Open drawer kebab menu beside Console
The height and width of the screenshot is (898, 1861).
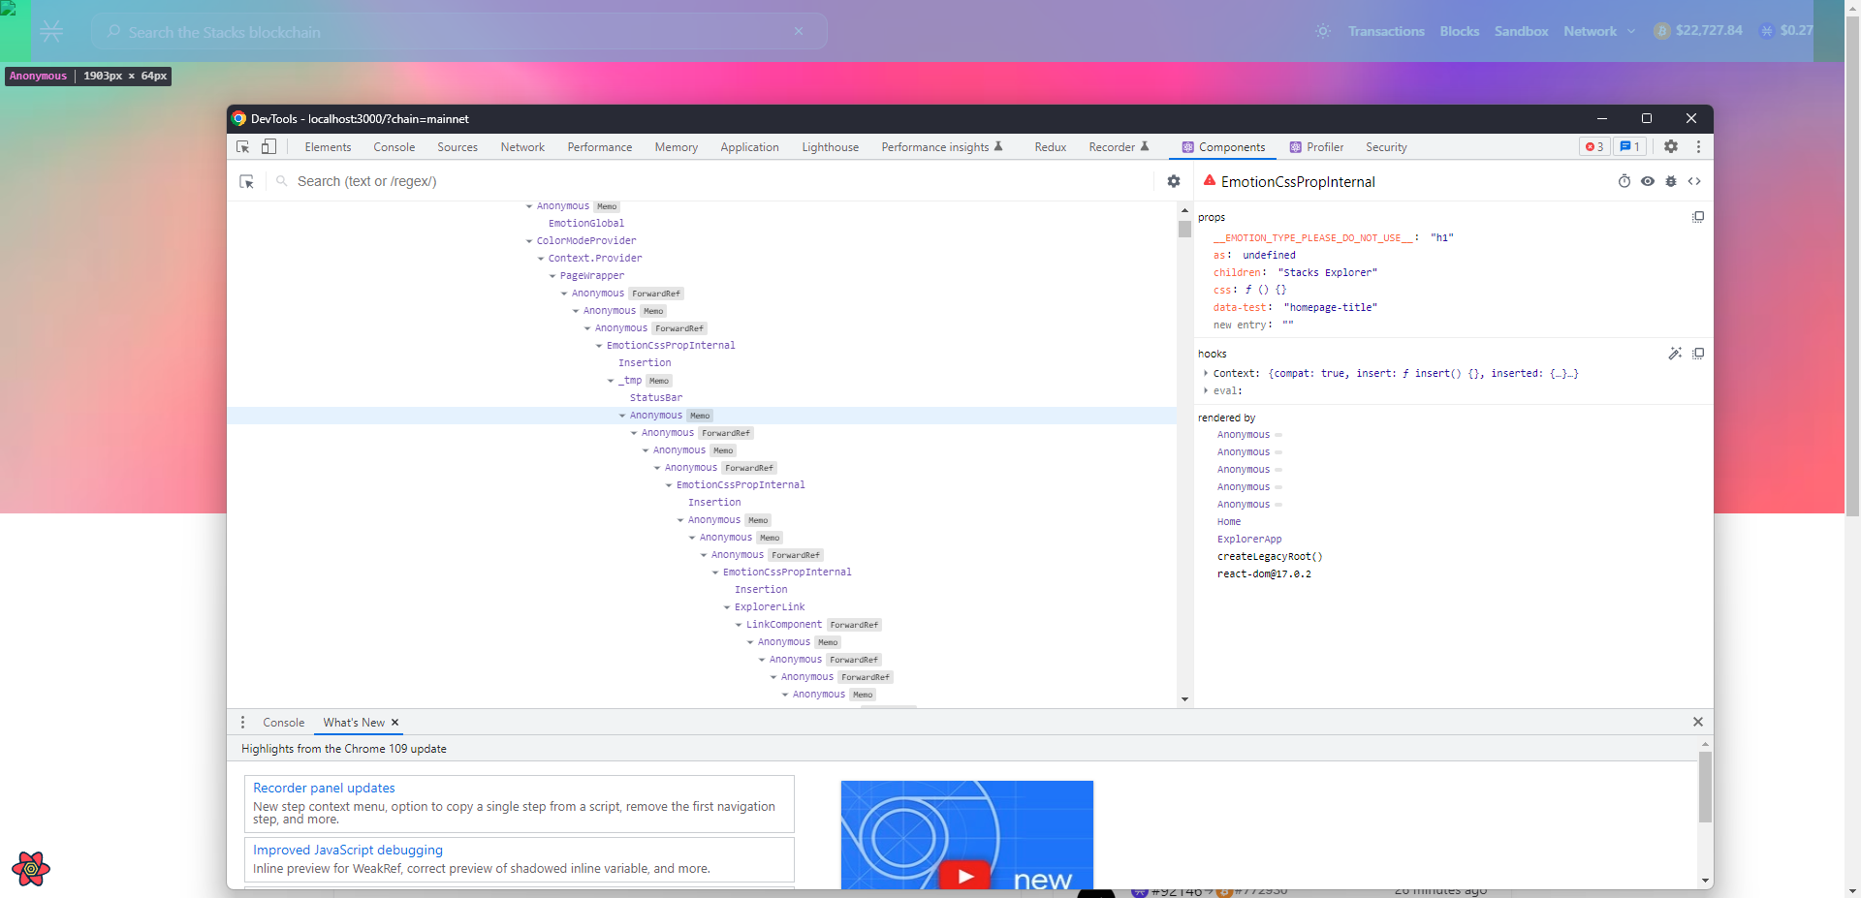click(x=243, y=723)
